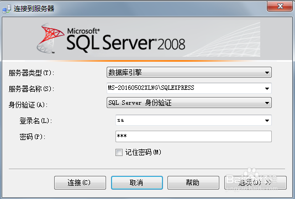This screenshot has width=295, height=199.
Task: Click into the password (密码) field
Action: (193, 136)
